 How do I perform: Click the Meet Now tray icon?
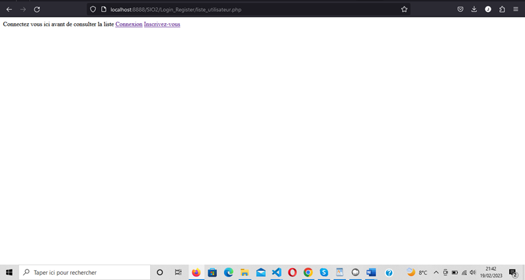click(445, 273)
